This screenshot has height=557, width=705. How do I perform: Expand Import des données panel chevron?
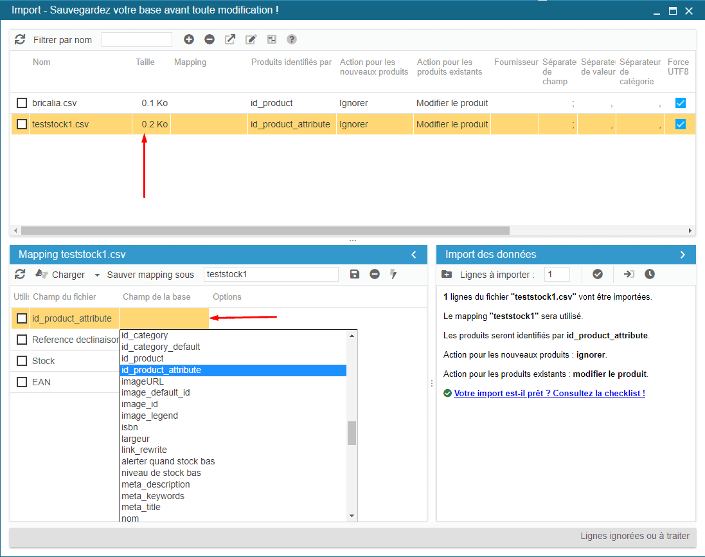click(683, 255)
